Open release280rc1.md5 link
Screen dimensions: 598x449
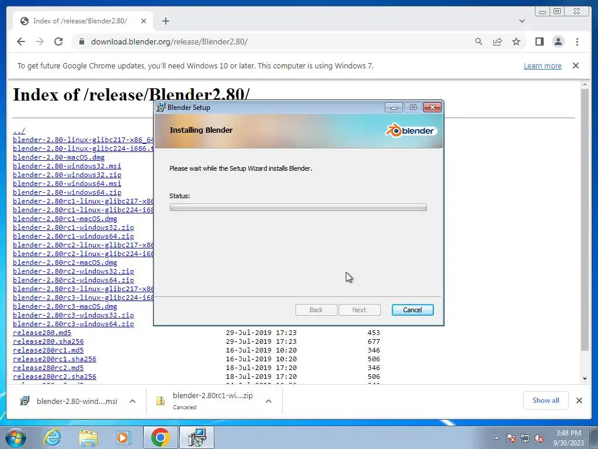pyautogui.click(x=48, y=350)
